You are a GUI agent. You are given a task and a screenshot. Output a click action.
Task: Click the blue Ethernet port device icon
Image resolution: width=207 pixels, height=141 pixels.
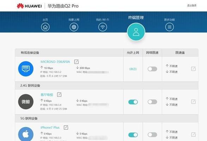coord(26,69)
